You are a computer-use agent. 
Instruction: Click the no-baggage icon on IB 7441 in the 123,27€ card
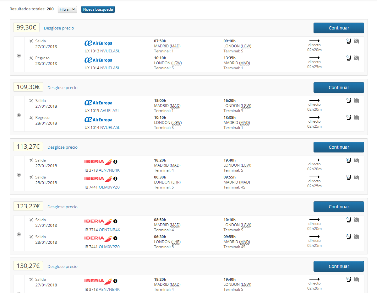[357, 237]
